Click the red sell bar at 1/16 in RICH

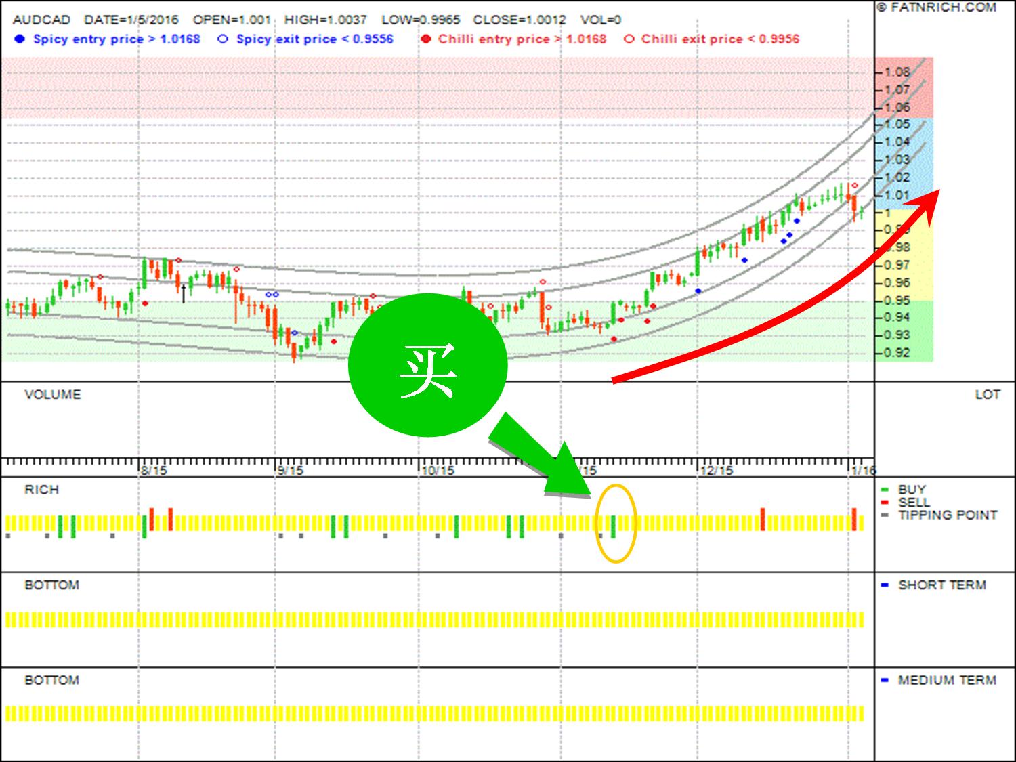pos(855,520)
